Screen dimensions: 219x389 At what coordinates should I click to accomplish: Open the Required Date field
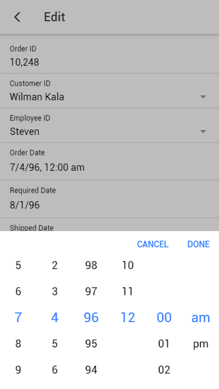click(109, 199)
